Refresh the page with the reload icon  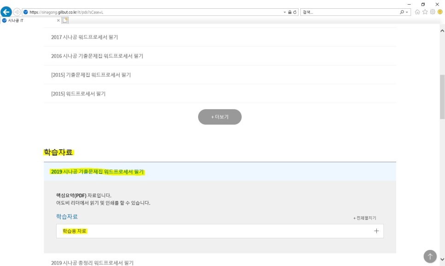(x=295, y=12)
